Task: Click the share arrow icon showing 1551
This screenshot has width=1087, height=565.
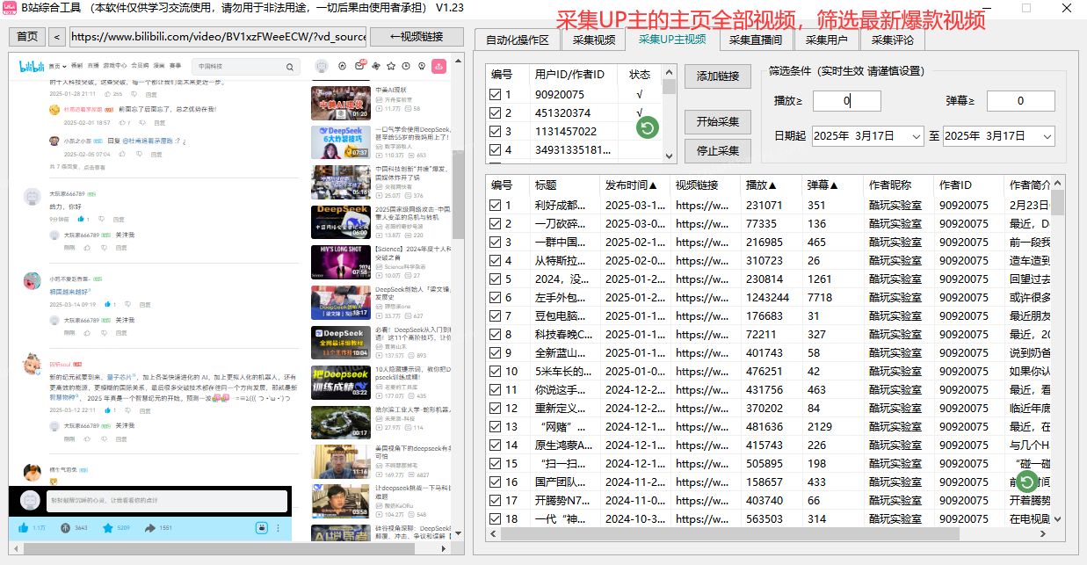Action: (149, 528)
